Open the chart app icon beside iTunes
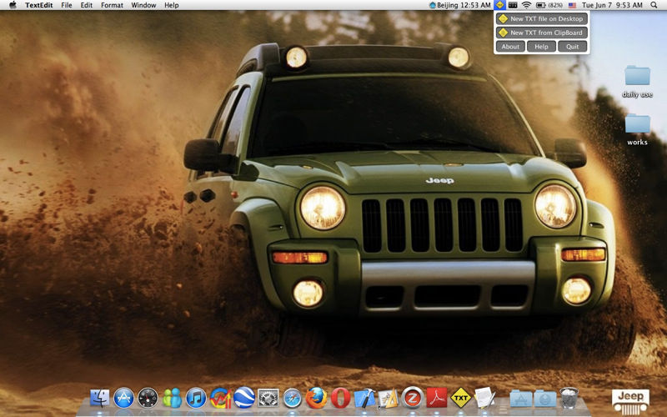The image size is (667, 417). coord(220,399)
